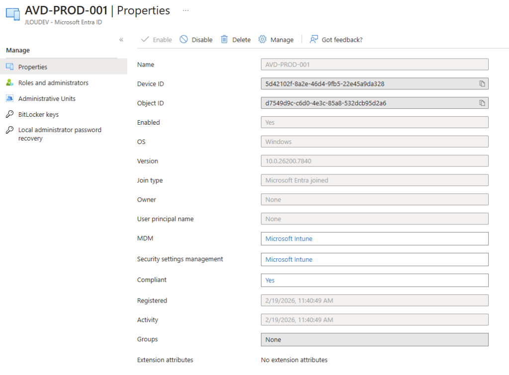This screenshot has height=375, width=509.
Task: Click the Microsoft Intune MDM link
Action: click(289, 239)
